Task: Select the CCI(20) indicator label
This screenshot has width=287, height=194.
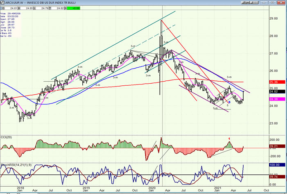Action: (x=7, y=136)
